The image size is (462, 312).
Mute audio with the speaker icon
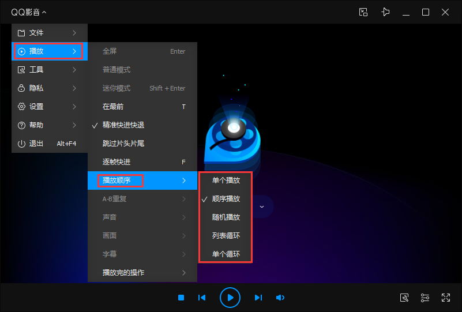[280, 298]
